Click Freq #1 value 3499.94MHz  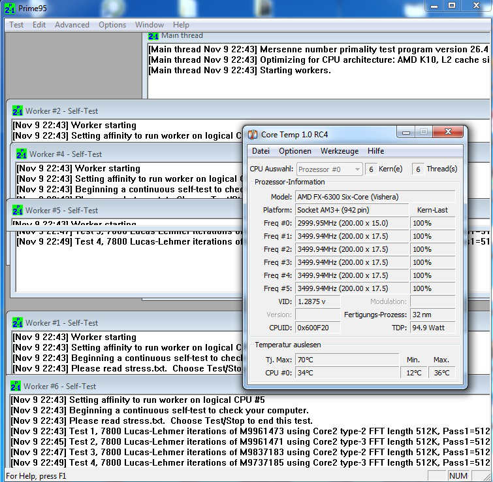point(351,236)
